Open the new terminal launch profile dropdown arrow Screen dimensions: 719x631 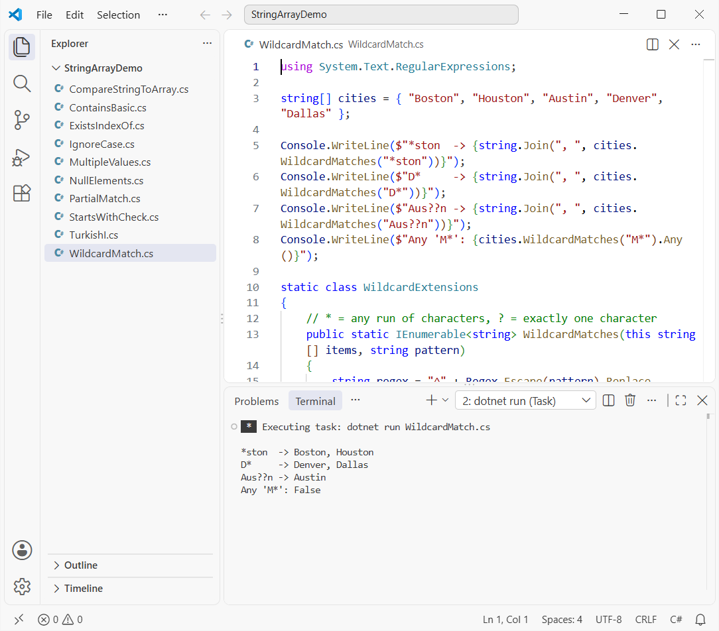(445, 400)
